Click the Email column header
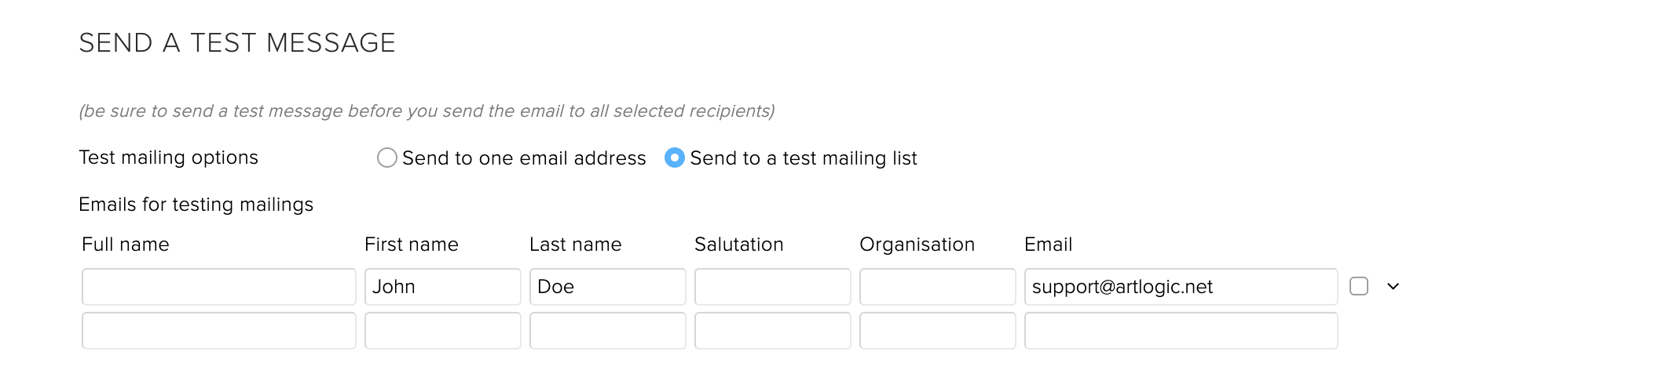1670x384 pixels. click(1048, 245)
